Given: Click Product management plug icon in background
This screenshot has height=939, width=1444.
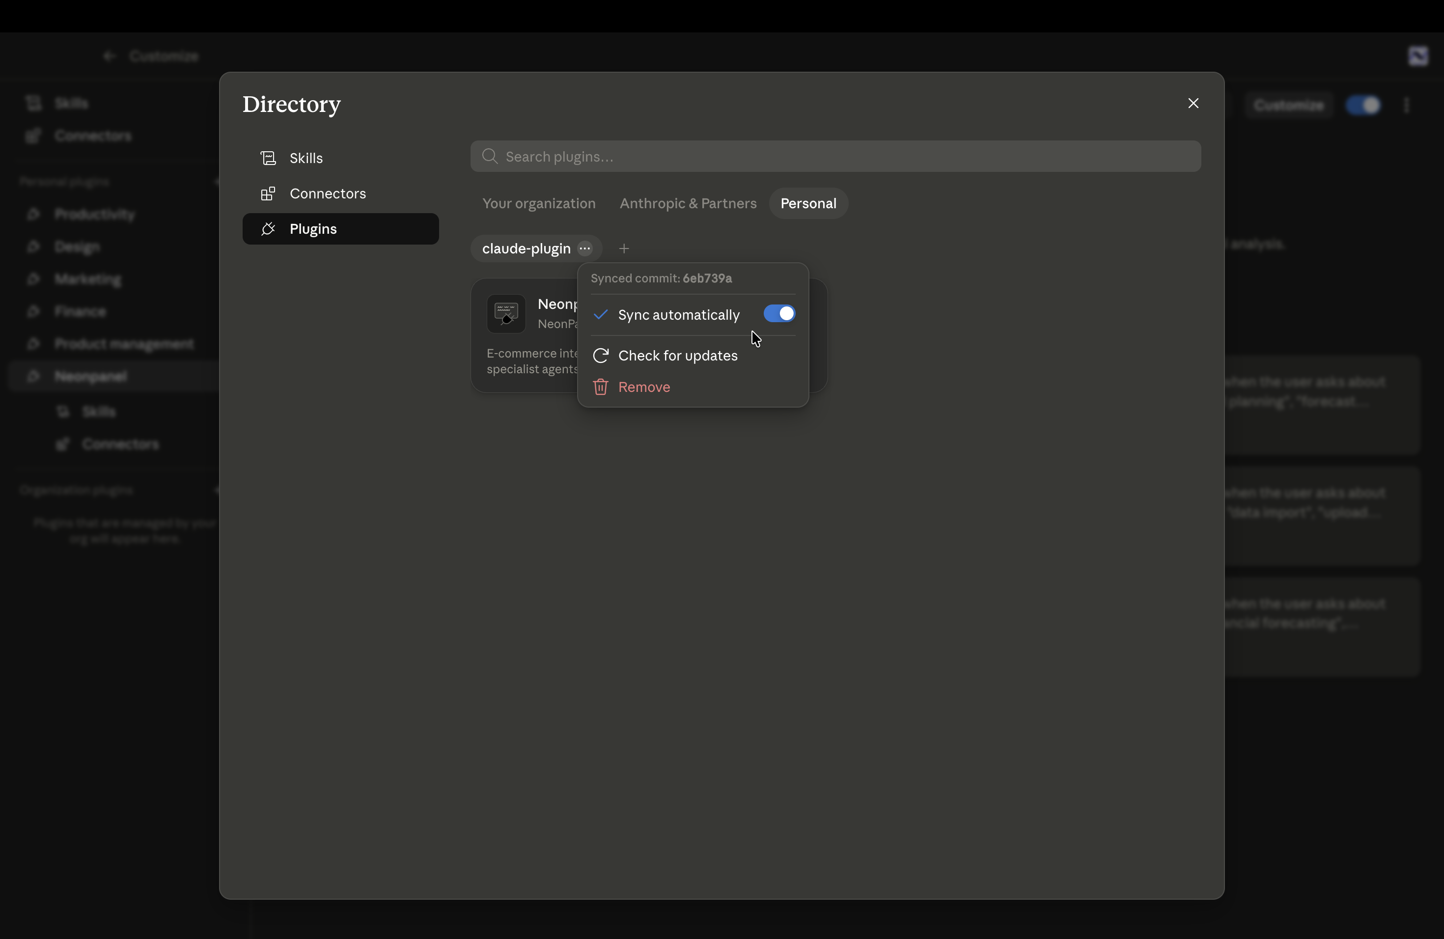Looking at the screenshot, I should pyautogui.click(x=33, y=344).
